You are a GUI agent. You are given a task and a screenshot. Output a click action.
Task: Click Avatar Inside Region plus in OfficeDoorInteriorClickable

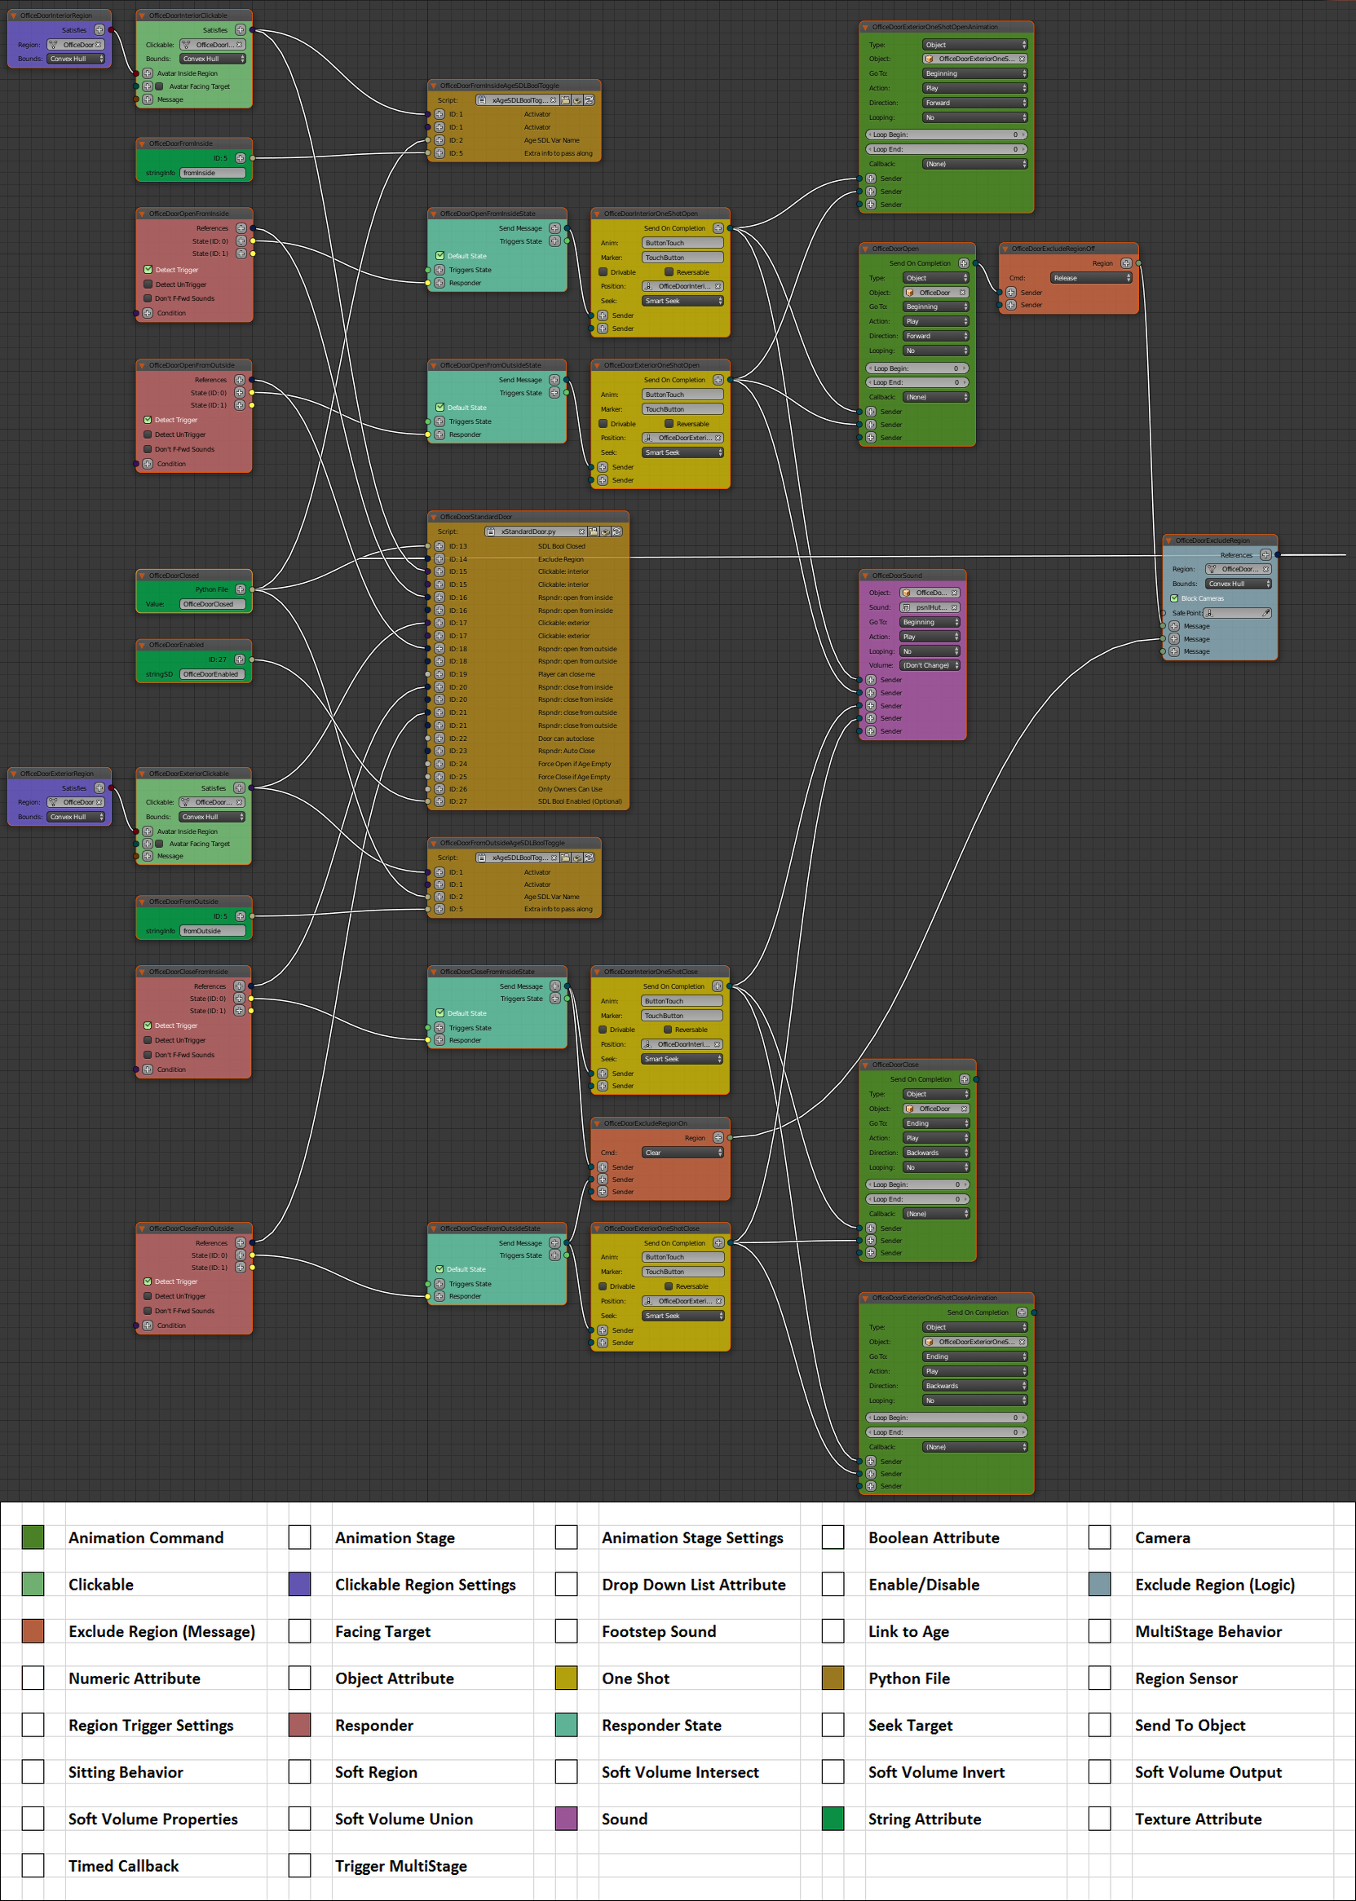point(148,73)
